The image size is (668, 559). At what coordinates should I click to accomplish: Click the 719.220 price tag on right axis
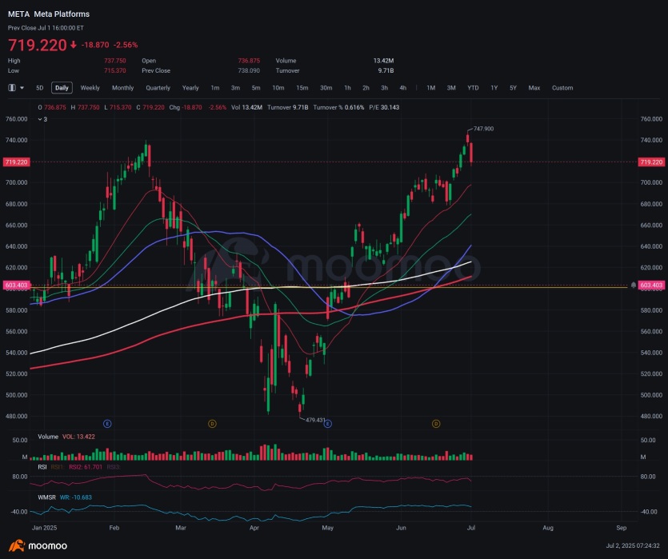pos(651,162)
